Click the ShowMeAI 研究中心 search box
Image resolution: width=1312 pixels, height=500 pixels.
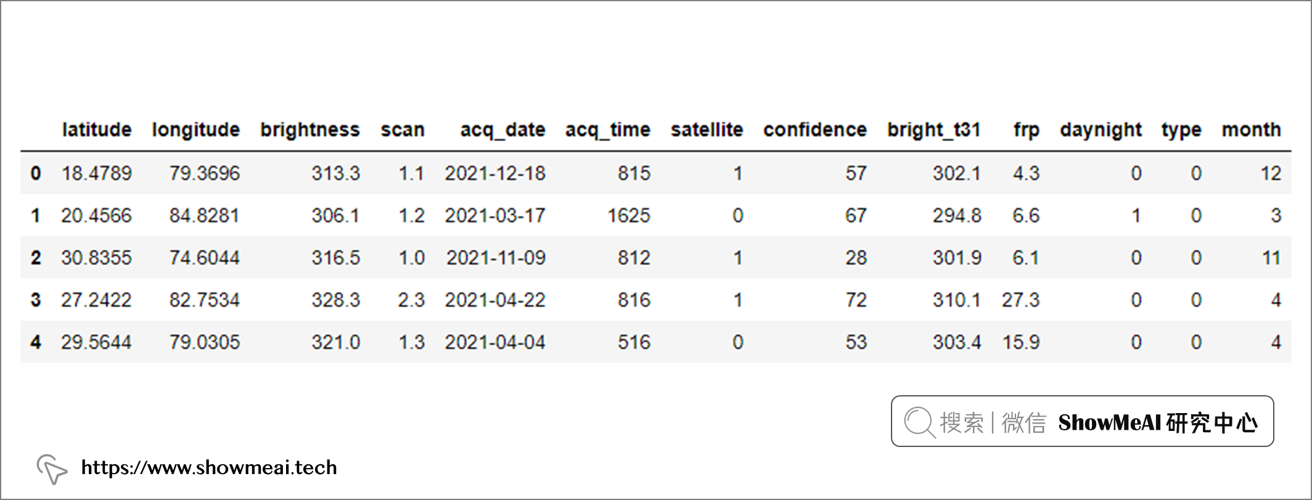pyautogui.click(x=1082, y=421)
